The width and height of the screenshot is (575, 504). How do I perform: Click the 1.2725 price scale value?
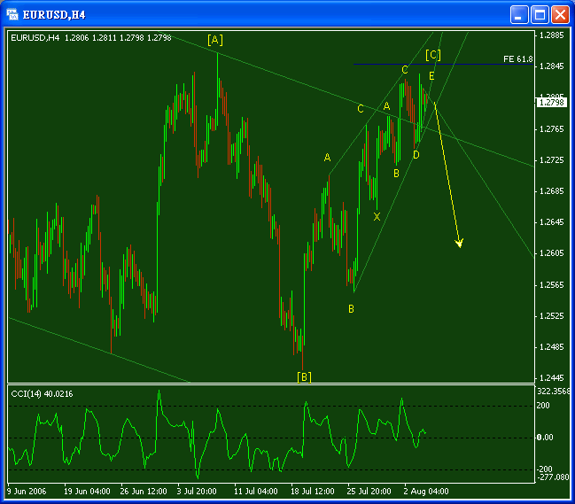552,160
